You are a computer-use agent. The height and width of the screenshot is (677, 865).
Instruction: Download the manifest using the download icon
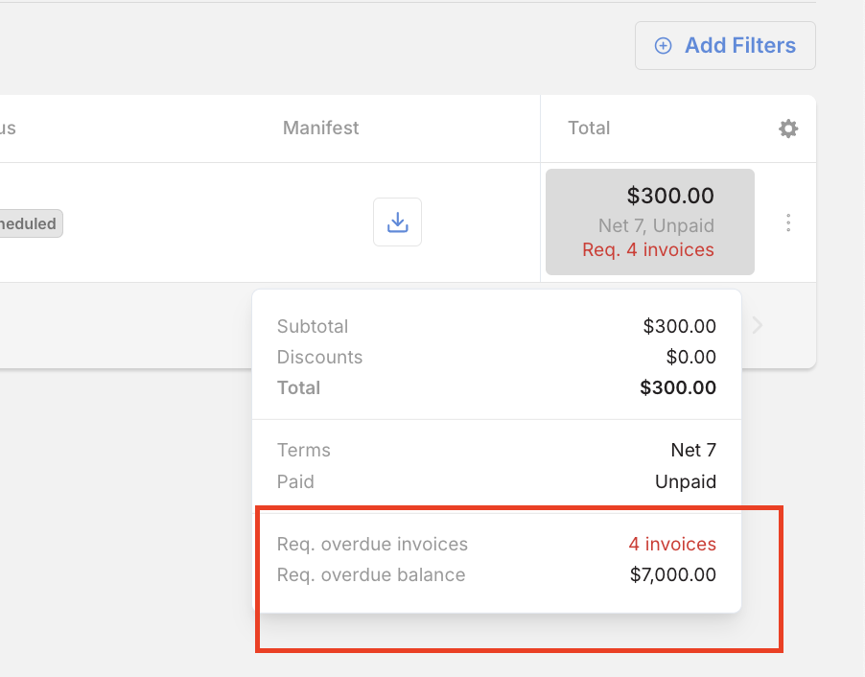(x=397, y=222)
